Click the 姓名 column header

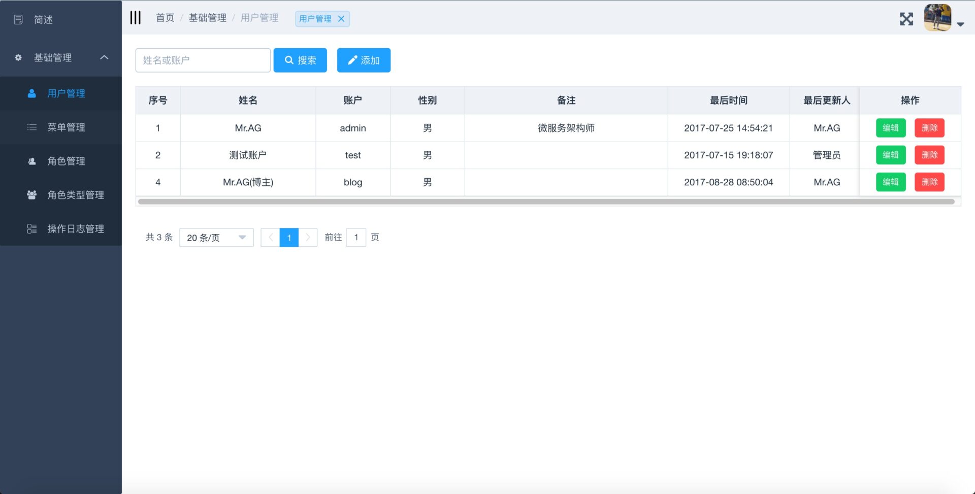(x=248, y=100)
